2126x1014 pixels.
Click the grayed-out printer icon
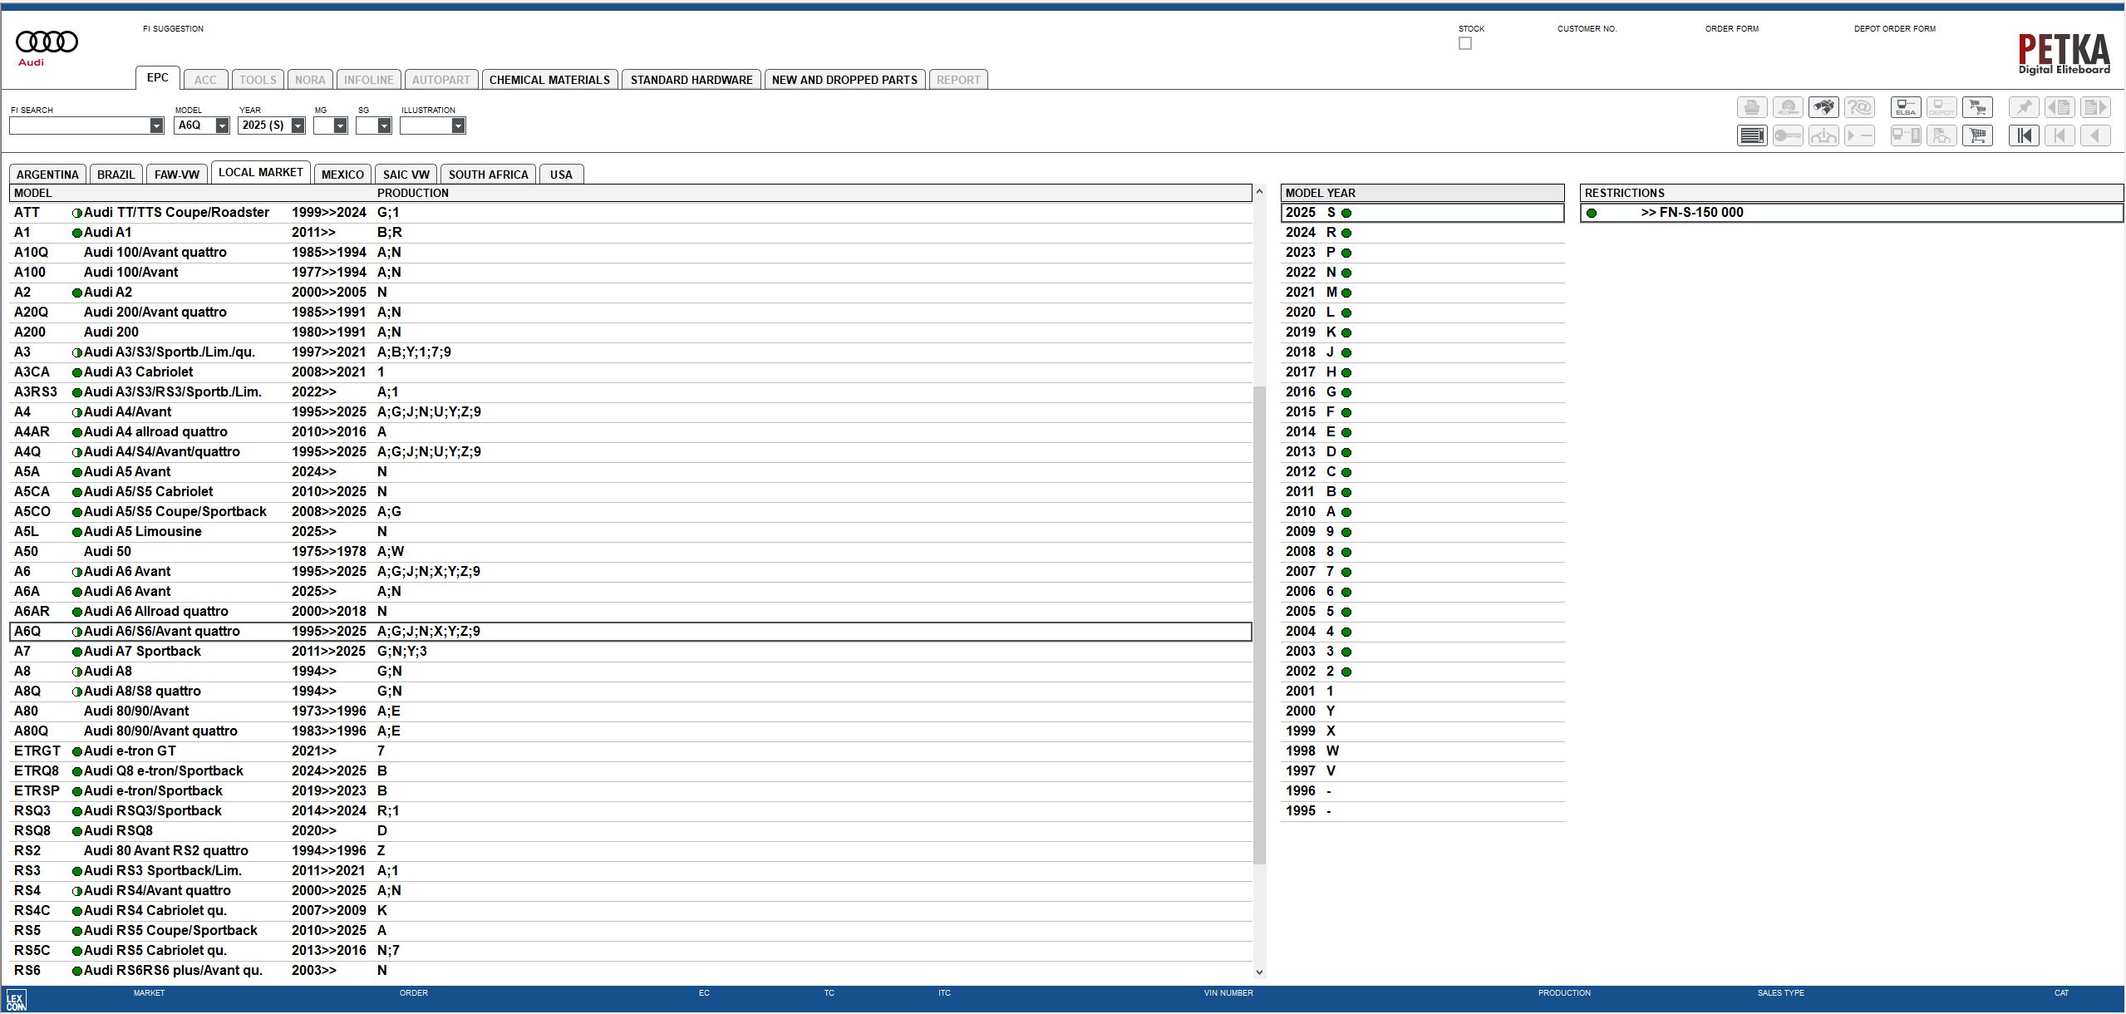click(1752, 107)
